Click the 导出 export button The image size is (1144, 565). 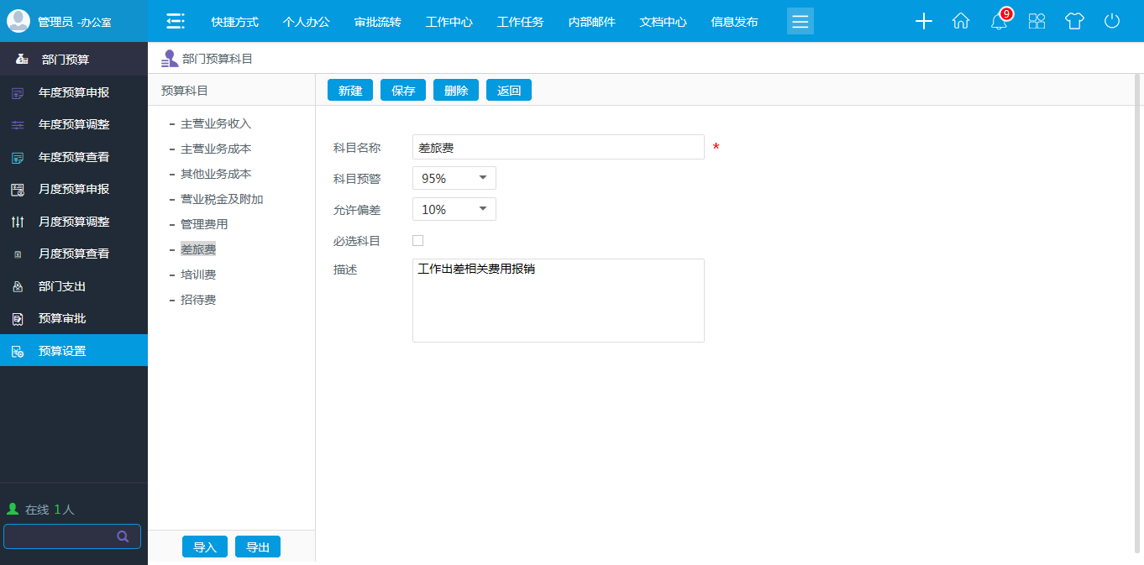[257, 546]
